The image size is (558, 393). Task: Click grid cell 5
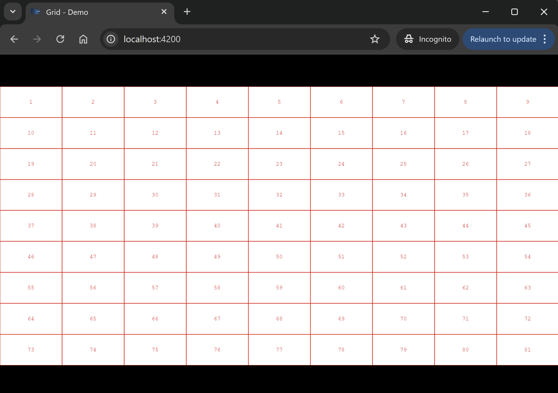[x=279, y=102]
